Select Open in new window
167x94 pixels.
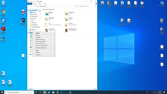(x=40, y=42)
